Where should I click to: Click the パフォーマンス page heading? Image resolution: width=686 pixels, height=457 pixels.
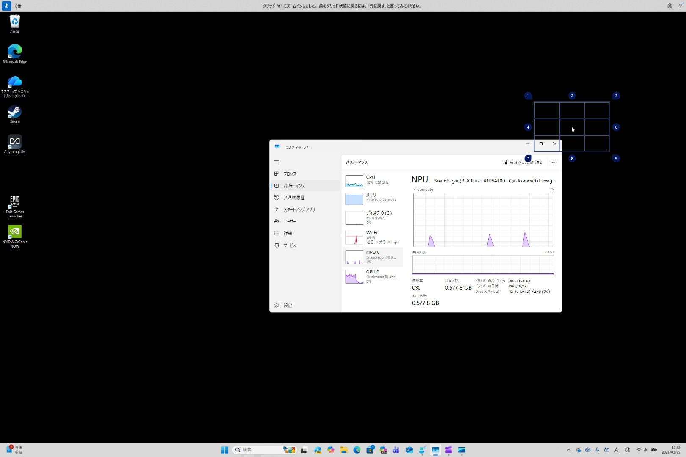click(x=357, y=162)
